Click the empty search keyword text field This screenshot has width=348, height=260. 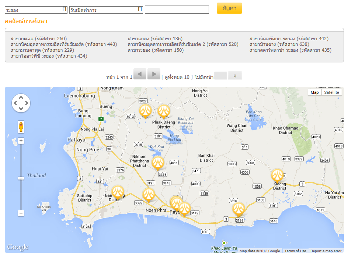[x=177, y=10]
